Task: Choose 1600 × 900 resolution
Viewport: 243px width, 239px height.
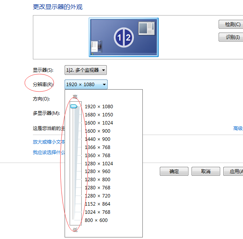Action: tap(97, 131)
